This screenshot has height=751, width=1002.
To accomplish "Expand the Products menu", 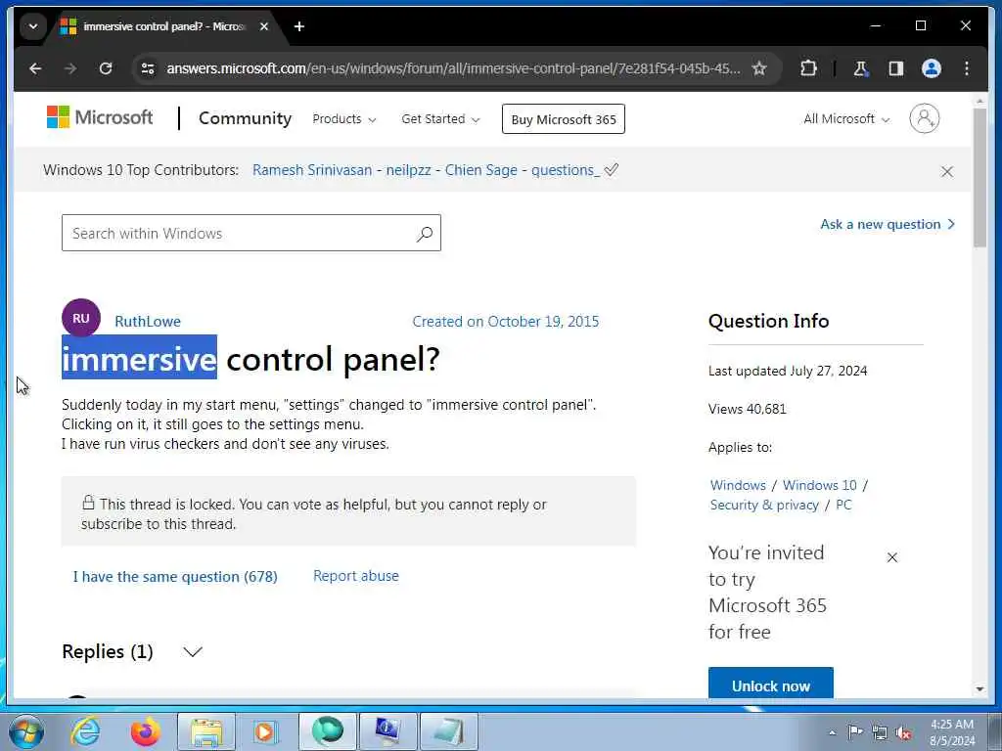I will 343,118.
